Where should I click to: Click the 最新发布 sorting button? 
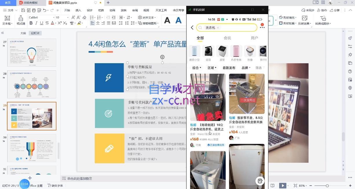(228, 68)
